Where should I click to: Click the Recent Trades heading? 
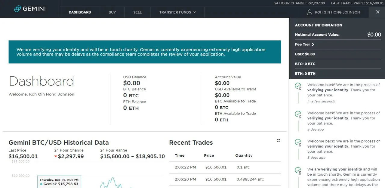coord(191,143)
